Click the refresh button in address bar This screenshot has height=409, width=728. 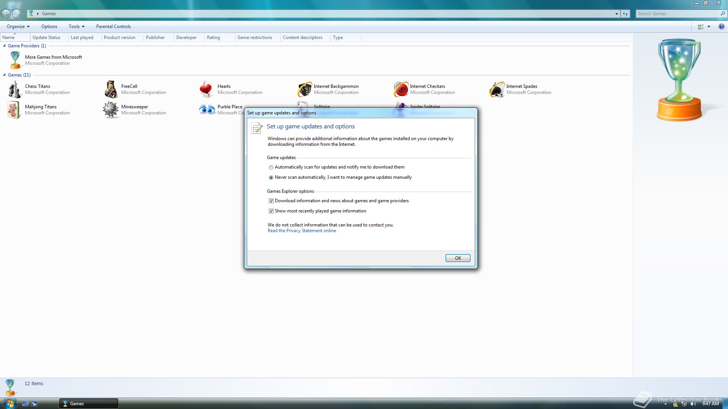click(625, 14)
